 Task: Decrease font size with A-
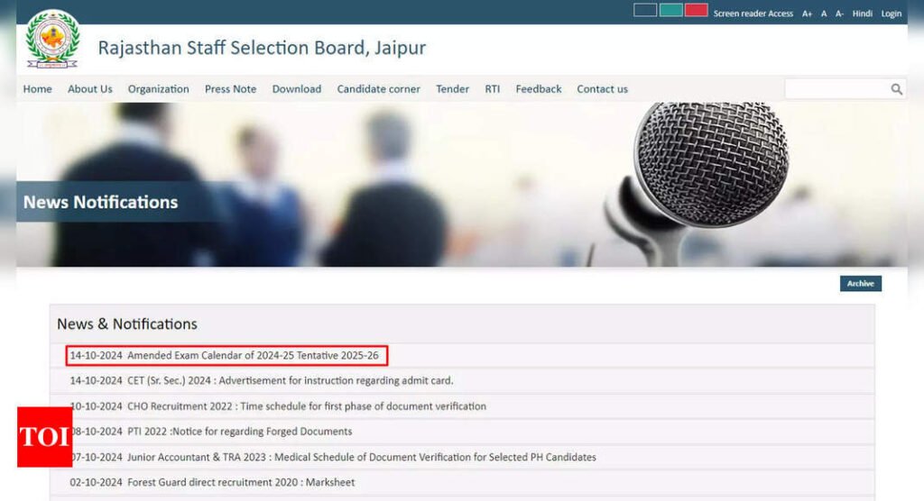click(x=839, y=14)
